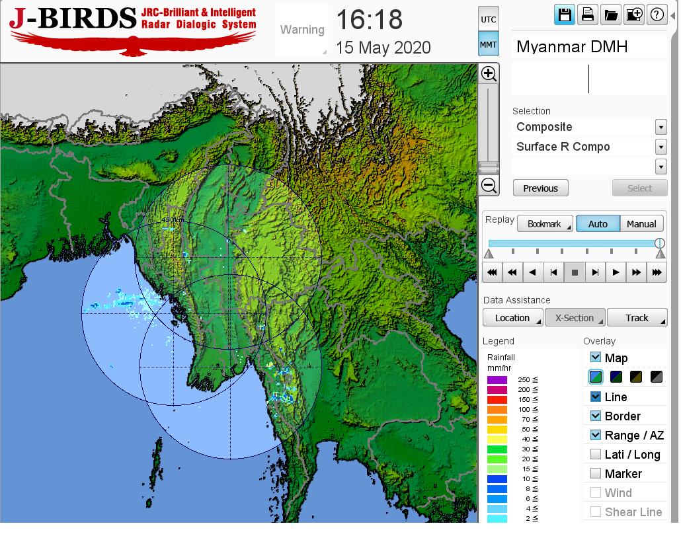Open Help with the question mark icon
This screenshot has width=681, height=536.
click(x=657, y=15)
